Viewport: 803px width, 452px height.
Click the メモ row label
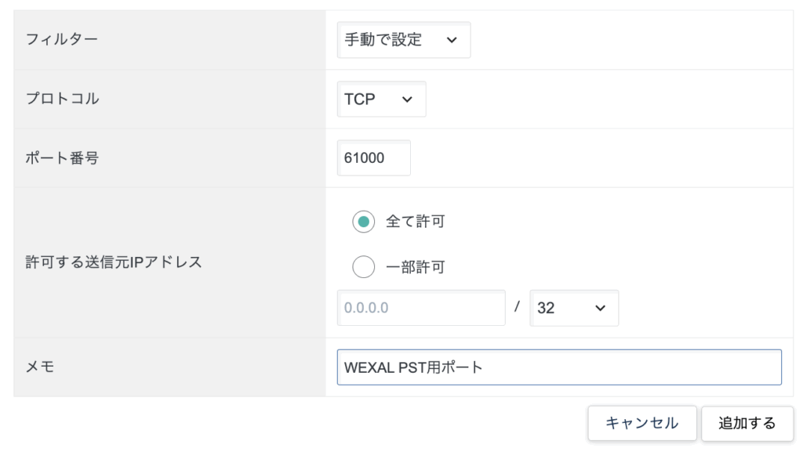coord(40,367)
